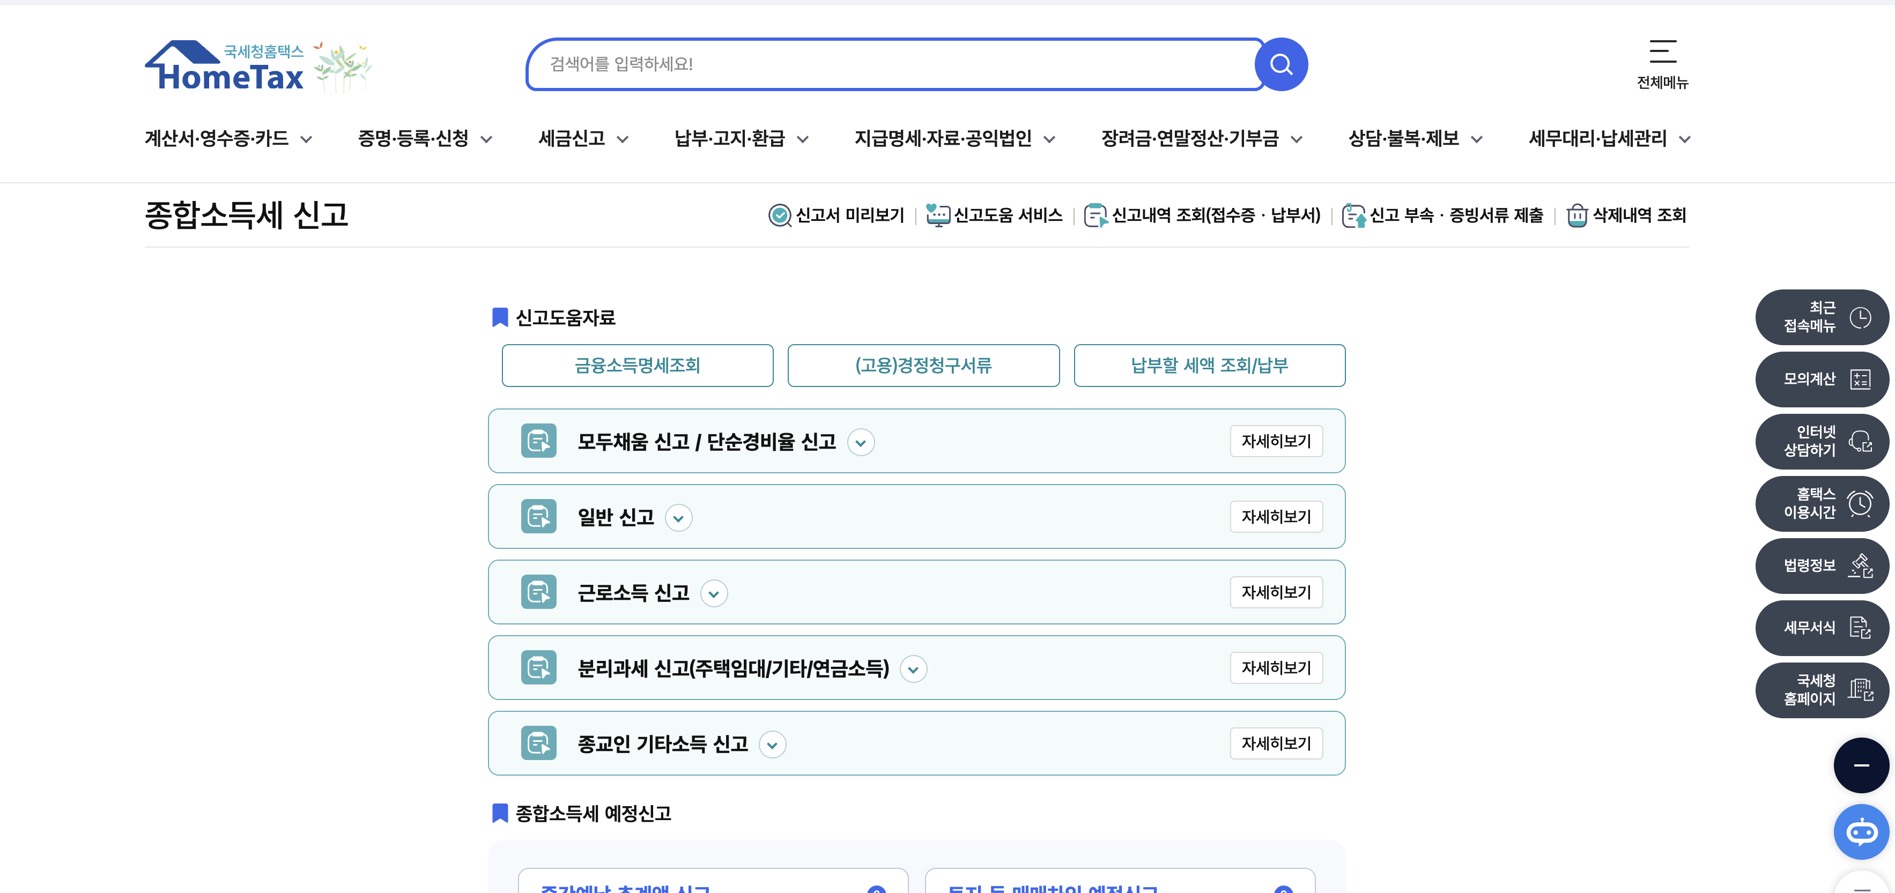Click the 신고도움자료 section heading
The width and height of the screenshot is (1895, 893).
[565, 318]
